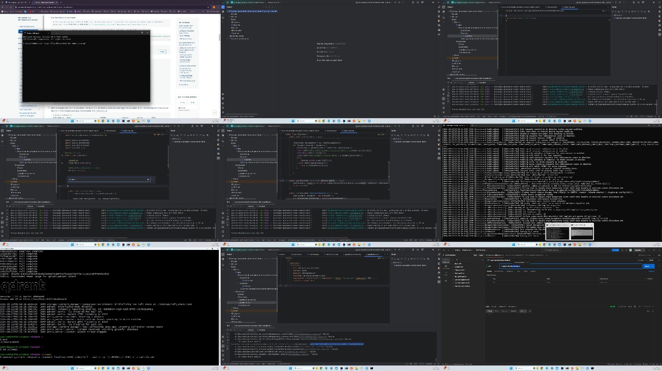Viewport: 662px width, 371px height.
Task: Open the IDE settings gear in the application.yml IntelliJ window
Action: pyautogui.click(x=423, y=250)
